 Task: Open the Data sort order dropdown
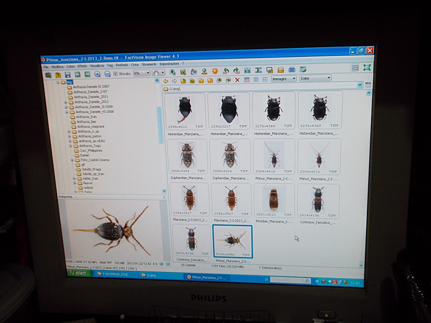315,78
